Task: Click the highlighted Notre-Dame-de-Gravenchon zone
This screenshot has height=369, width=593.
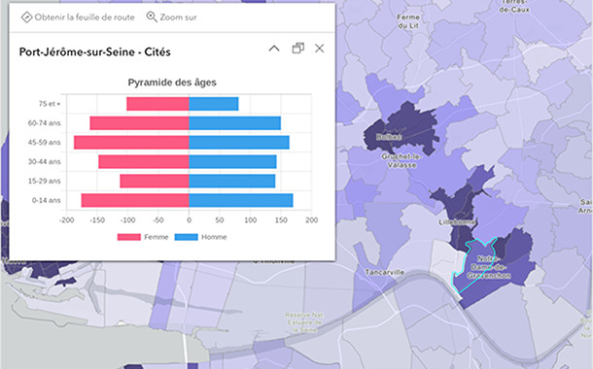Action: (x=474, y=266)
